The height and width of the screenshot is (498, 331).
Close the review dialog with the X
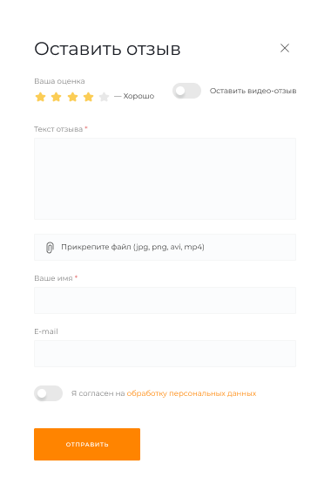(x=285, y=48)
